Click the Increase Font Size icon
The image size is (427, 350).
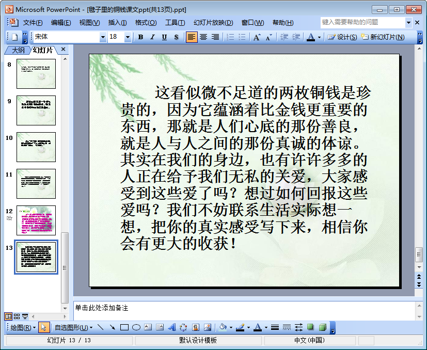(257, 37)
